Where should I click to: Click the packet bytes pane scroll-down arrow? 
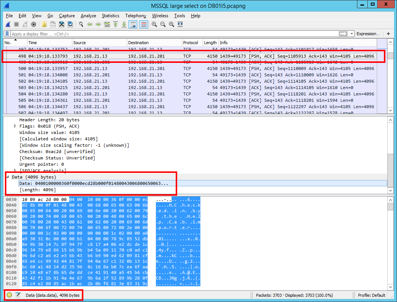[390, 287]
